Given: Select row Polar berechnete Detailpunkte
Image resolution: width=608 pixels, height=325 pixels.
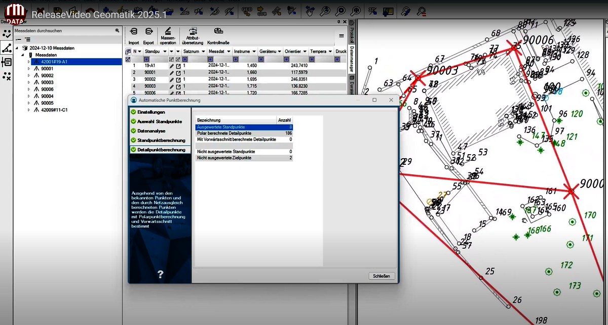Looking at the screenshot, I should (244, 133).
